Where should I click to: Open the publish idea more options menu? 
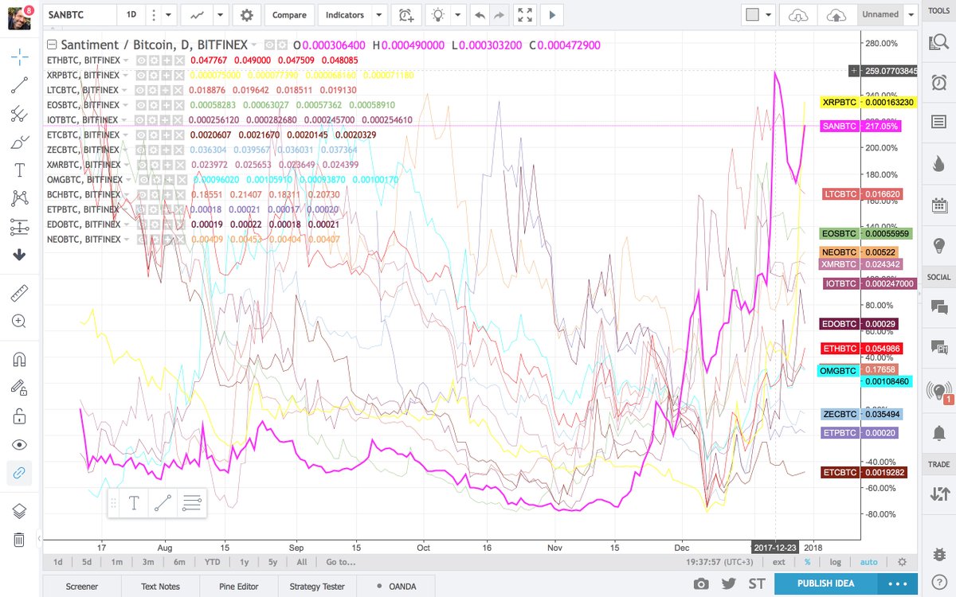click(898, 583)
